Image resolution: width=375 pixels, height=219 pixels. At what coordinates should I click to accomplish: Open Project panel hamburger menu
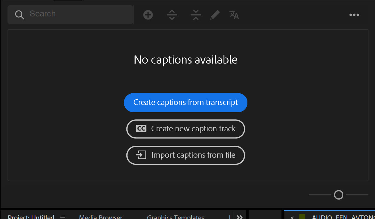pos(63,217)
